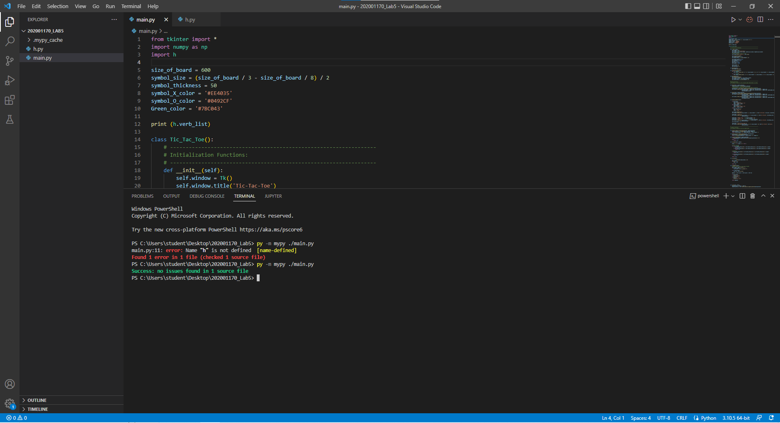Open errors and warnings status item
The width and height of the screenshot is (780, 423).
[x=17, y=418]
